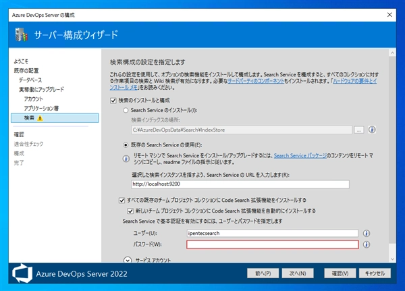Screen dimensions: 405x291
Task: Select Search Service のインストール radio button
Action: pos(126,110)
